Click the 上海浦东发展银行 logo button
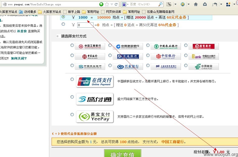This screenshot has height=157, width=238. pyautogui.click(x=166, y=67)
